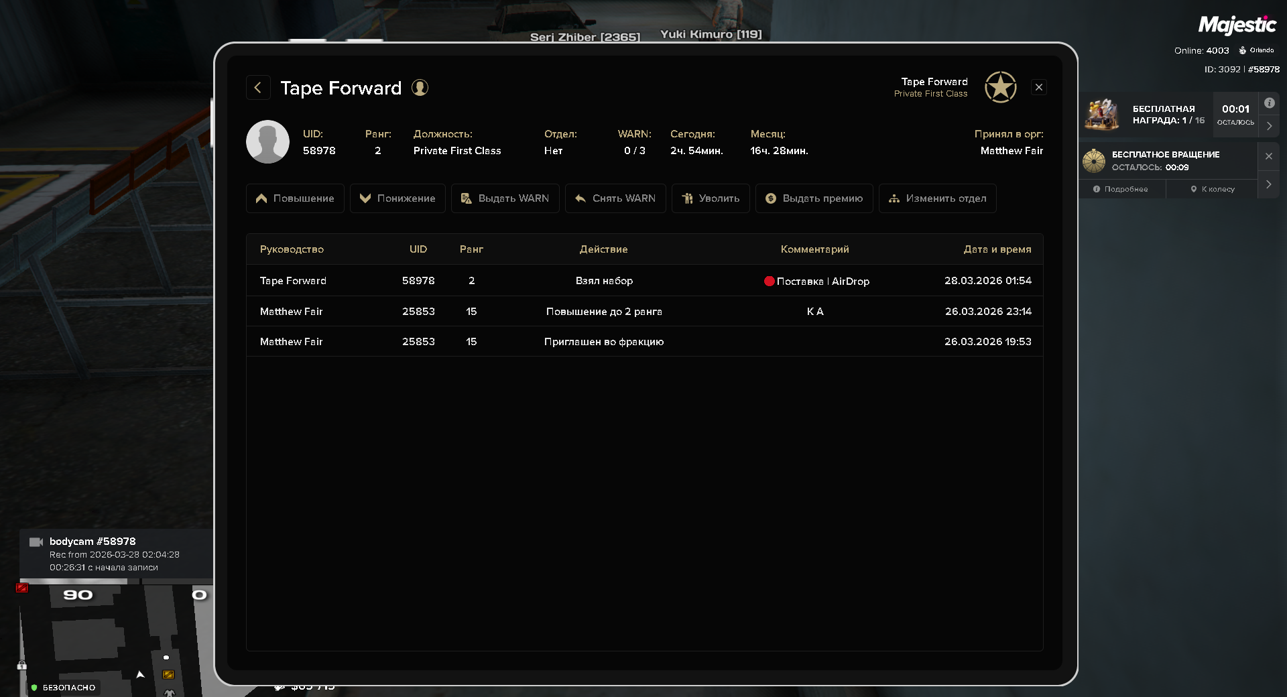Viewport: 1287px width, 697px height.
Task: Give bonus with Выдать премию
Action: point(814,198)
